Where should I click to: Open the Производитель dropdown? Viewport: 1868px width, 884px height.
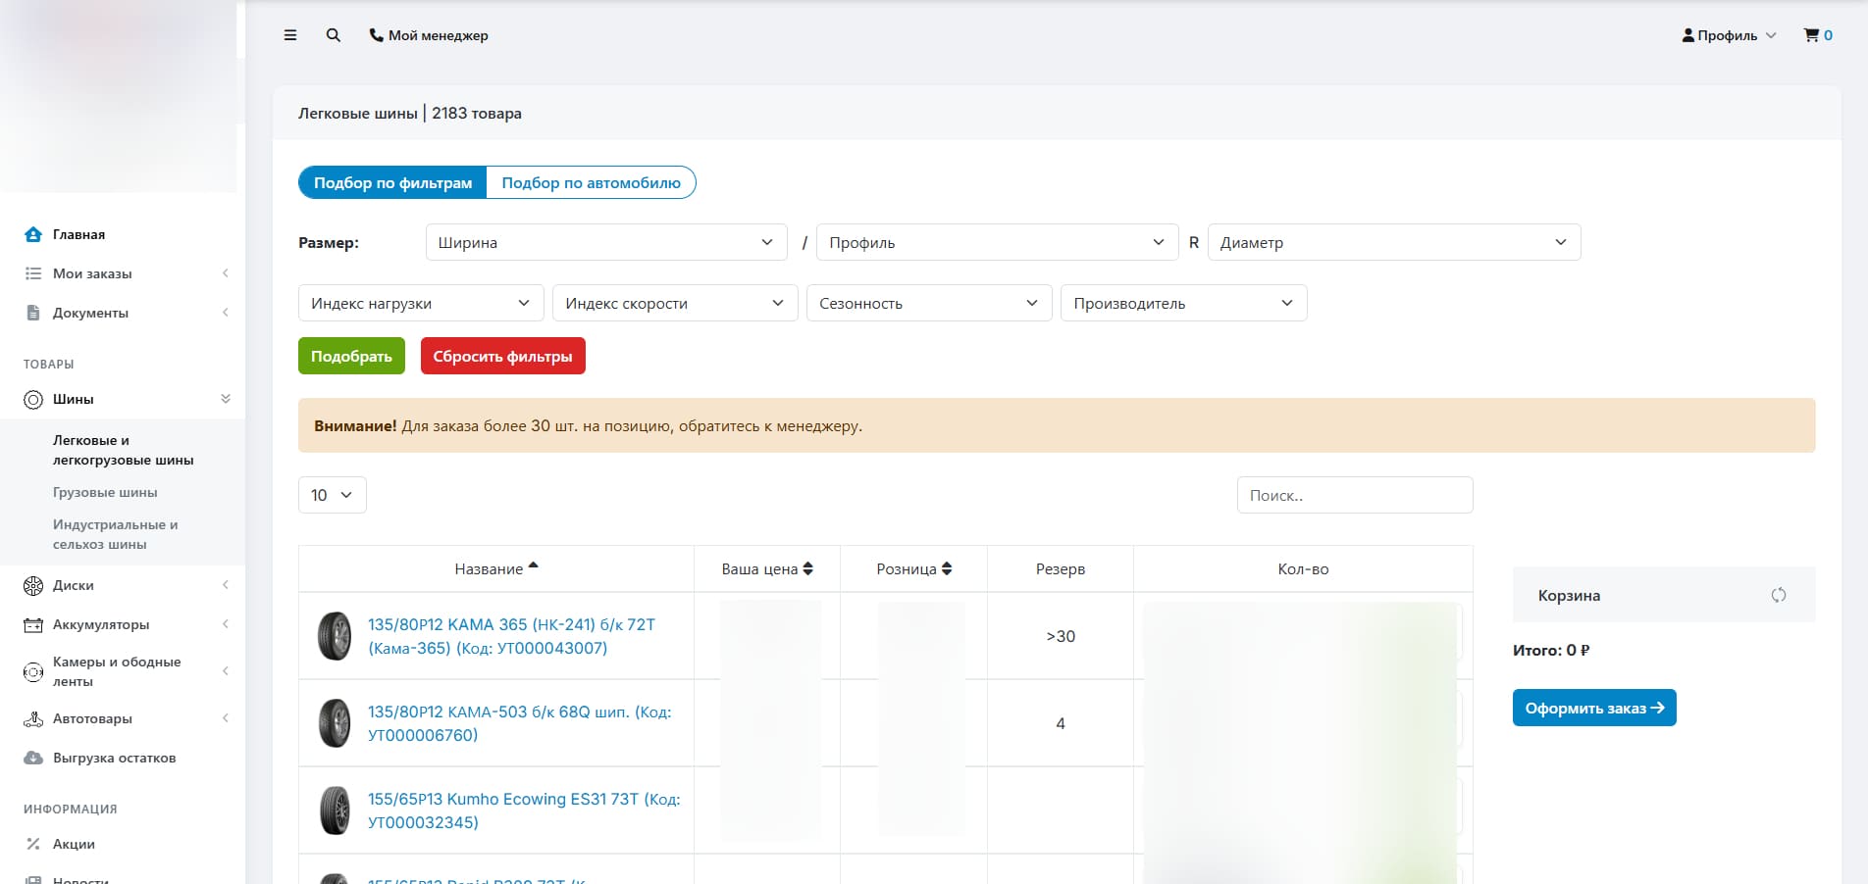[1184, 303]
